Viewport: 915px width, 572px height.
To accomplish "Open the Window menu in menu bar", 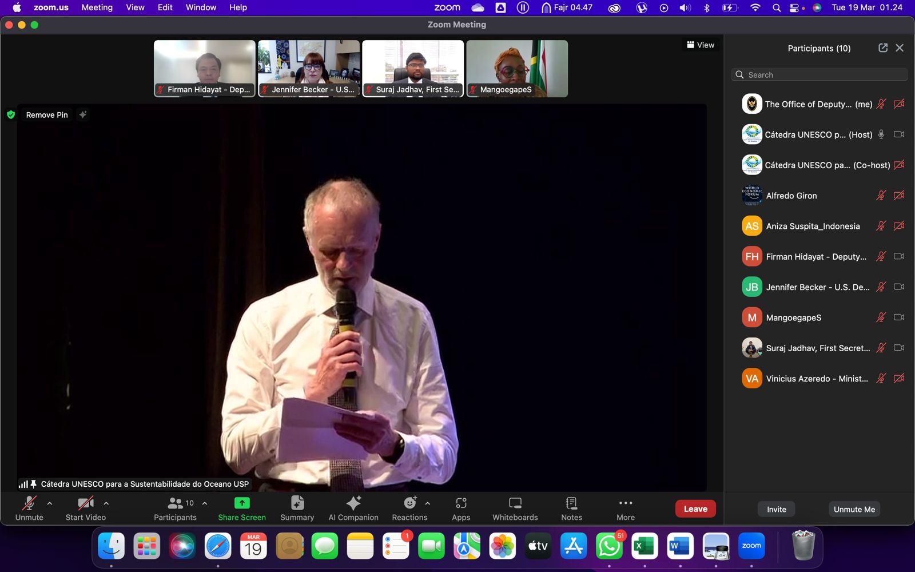I will 201,7.
